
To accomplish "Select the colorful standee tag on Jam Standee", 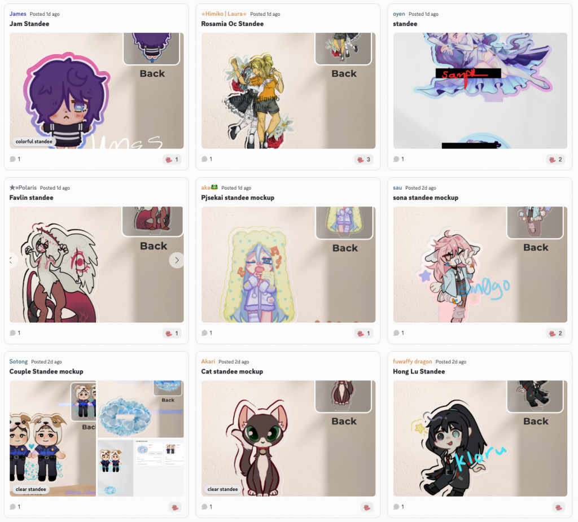I will 34,142.
